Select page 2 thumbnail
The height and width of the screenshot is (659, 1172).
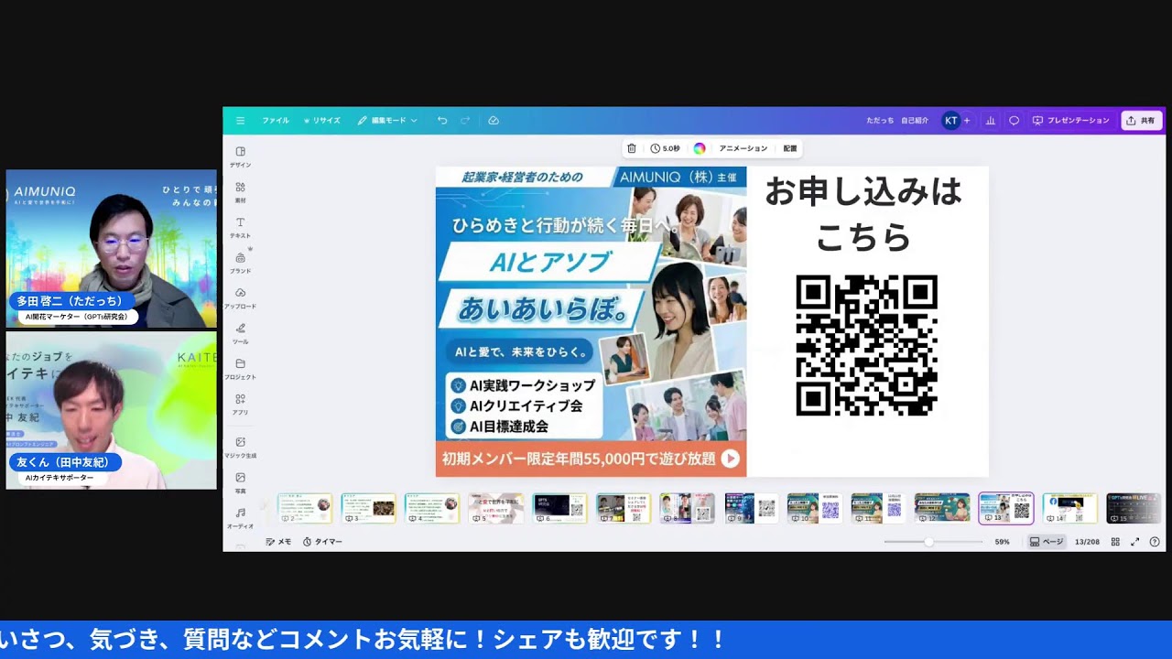305,508
